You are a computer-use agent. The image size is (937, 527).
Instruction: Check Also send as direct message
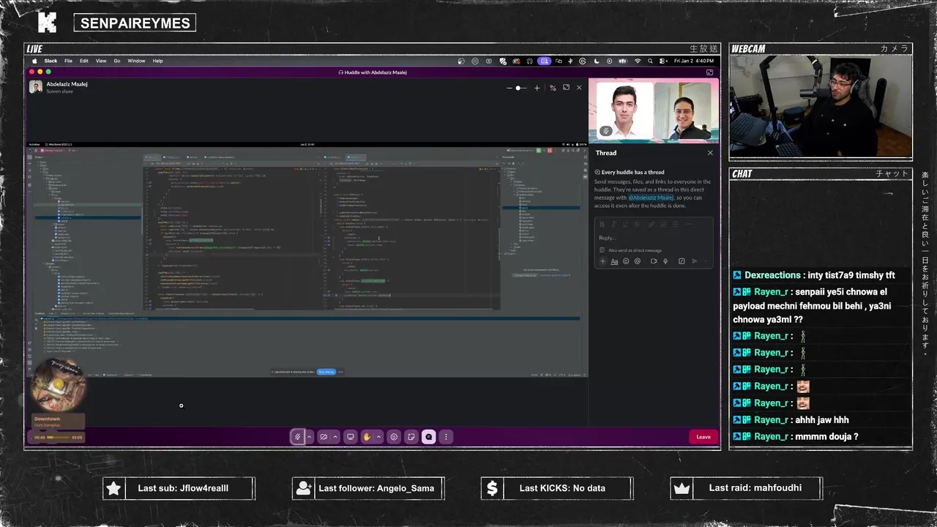[602, 250]
